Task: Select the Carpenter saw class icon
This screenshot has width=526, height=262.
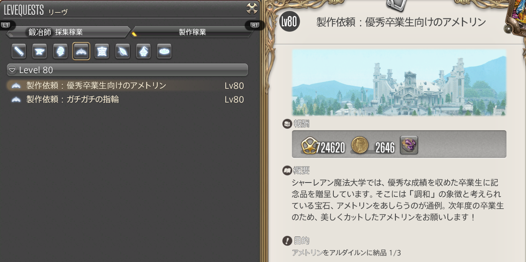Action: (x=19, y=51)
